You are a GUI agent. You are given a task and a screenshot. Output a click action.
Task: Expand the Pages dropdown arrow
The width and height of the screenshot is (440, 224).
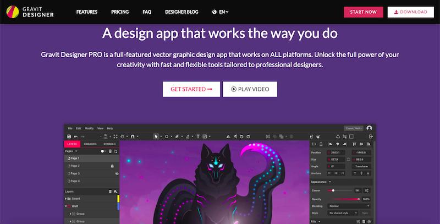pos(76,151)
